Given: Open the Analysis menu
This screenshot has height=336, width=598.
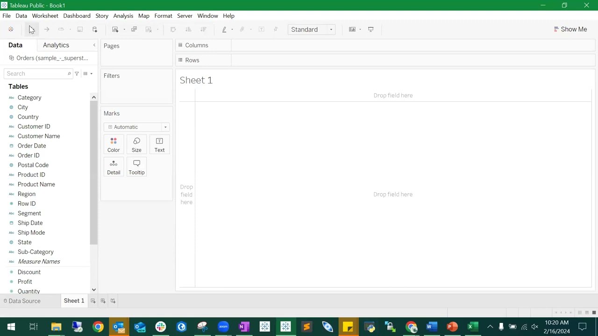Looking at the screenshot, I should tap(123, 16).
